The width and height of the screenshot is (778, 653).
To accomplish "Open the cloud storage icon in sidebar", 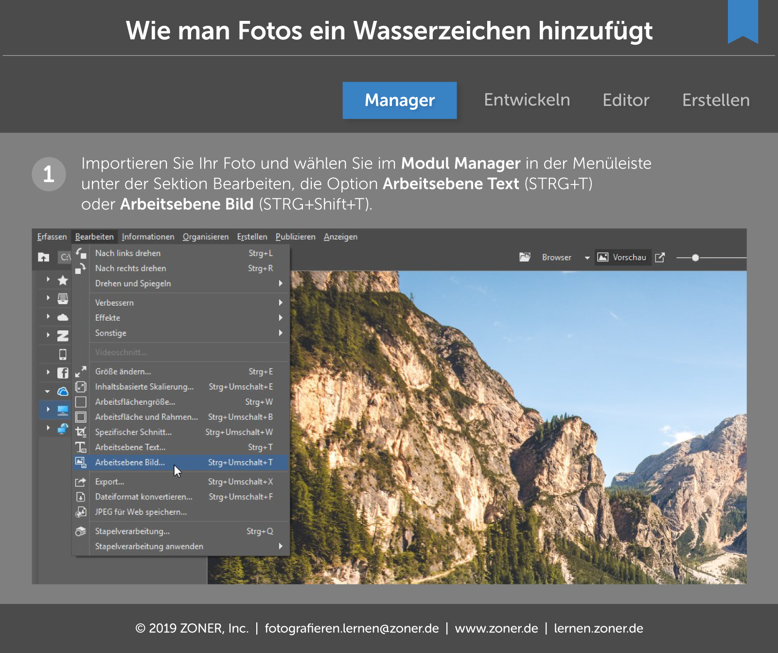I will tap(63, 317).
